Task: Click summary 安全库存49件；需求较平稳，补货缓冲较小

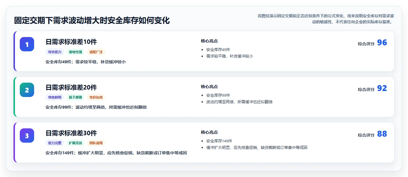Action: (x=86, y=62)
